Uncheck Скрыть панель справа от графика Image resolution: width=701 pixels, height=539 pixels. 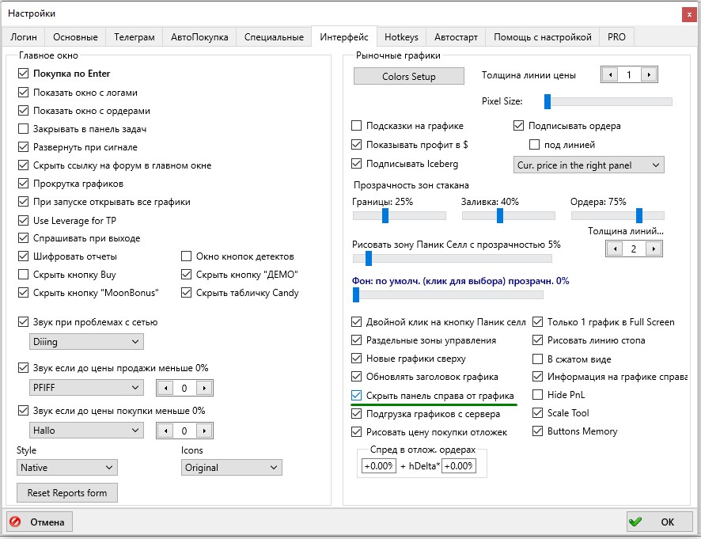(x=357, y=395)
